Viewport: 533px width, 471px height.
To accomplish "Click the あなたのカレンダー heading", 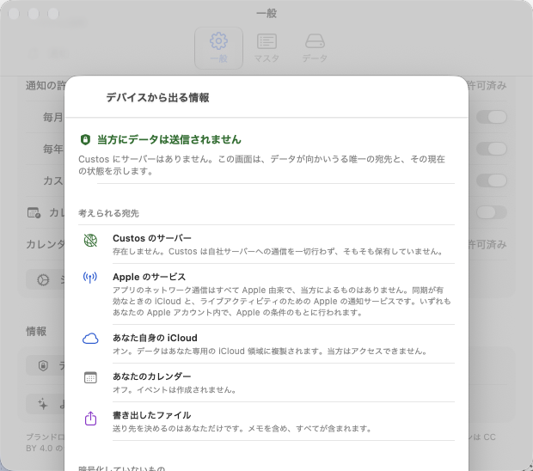I will tap(152, 376).
